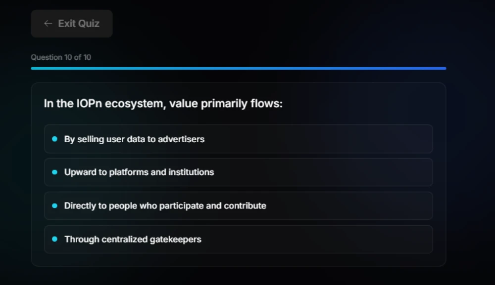Viewport: 495px width, 285px height.
Task: Click the cyan dot beside "Upward to platforms"
Action: pyautogui.click(x=54, y=172)
